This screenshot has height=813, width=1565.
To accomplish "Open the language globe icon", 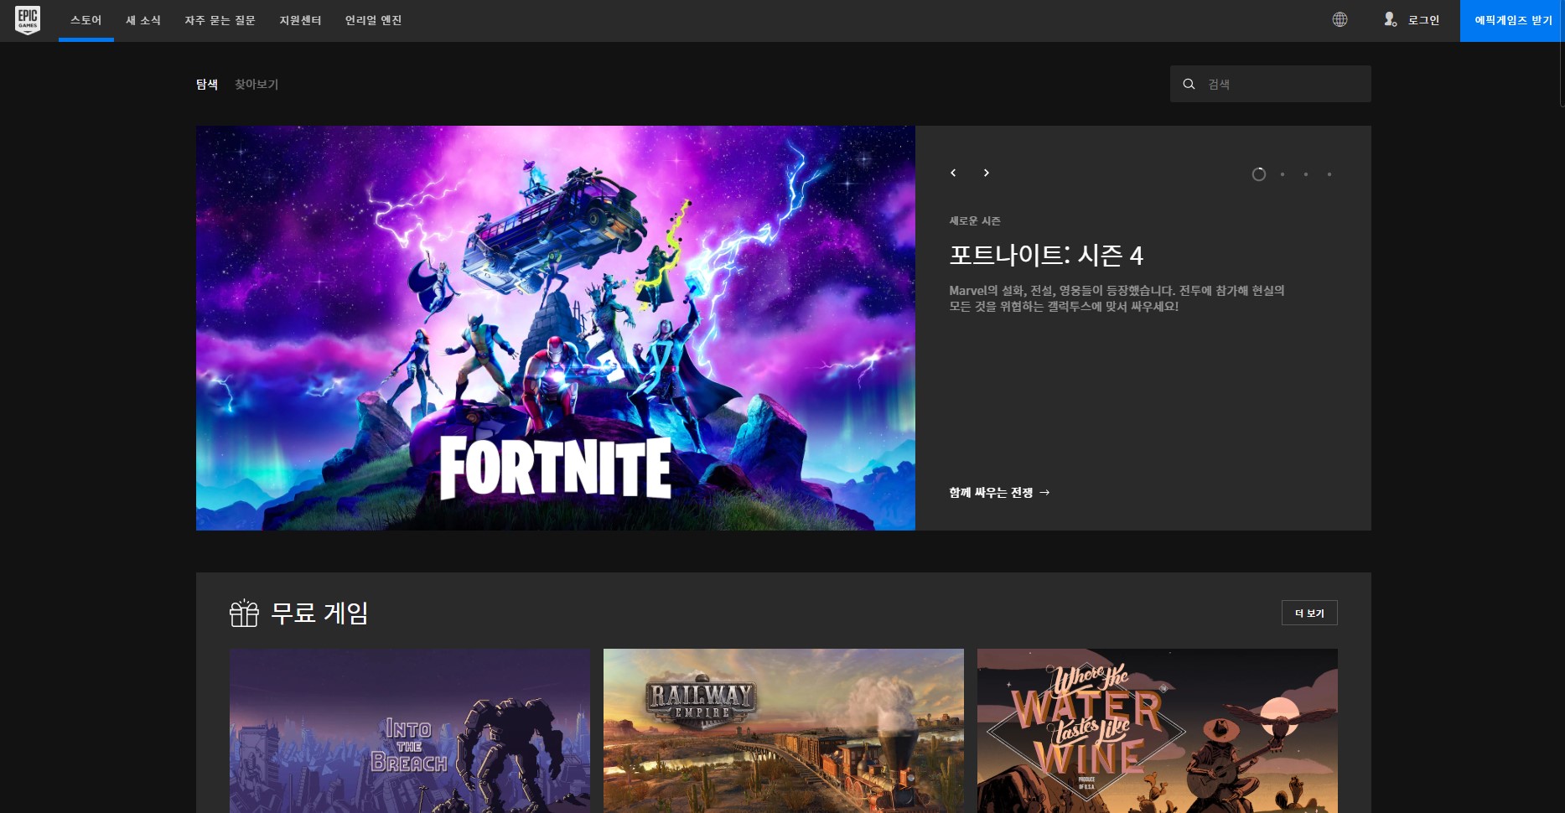I will click(1340, 19).
